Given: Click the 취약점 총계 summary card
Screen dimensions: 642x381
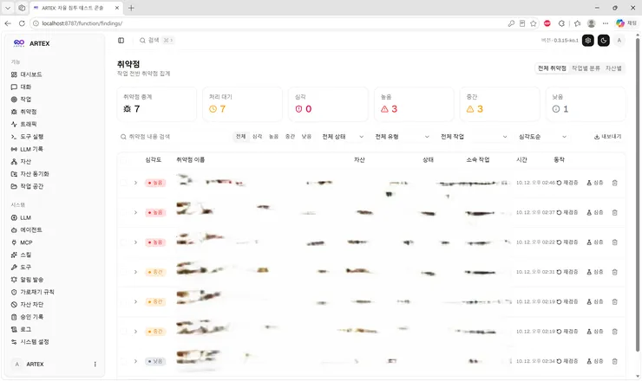Looking at the screenshot, I should click(x=157, y=104).
